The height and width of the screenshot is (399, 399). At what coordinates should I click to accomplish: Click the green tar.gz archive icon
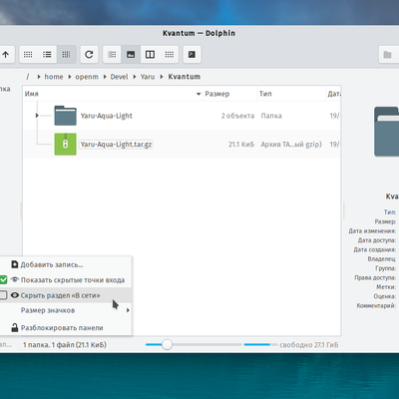65,144
